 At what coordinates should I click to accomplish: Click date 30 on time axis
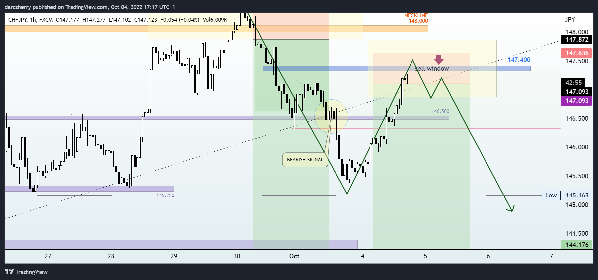click(237, 256)
